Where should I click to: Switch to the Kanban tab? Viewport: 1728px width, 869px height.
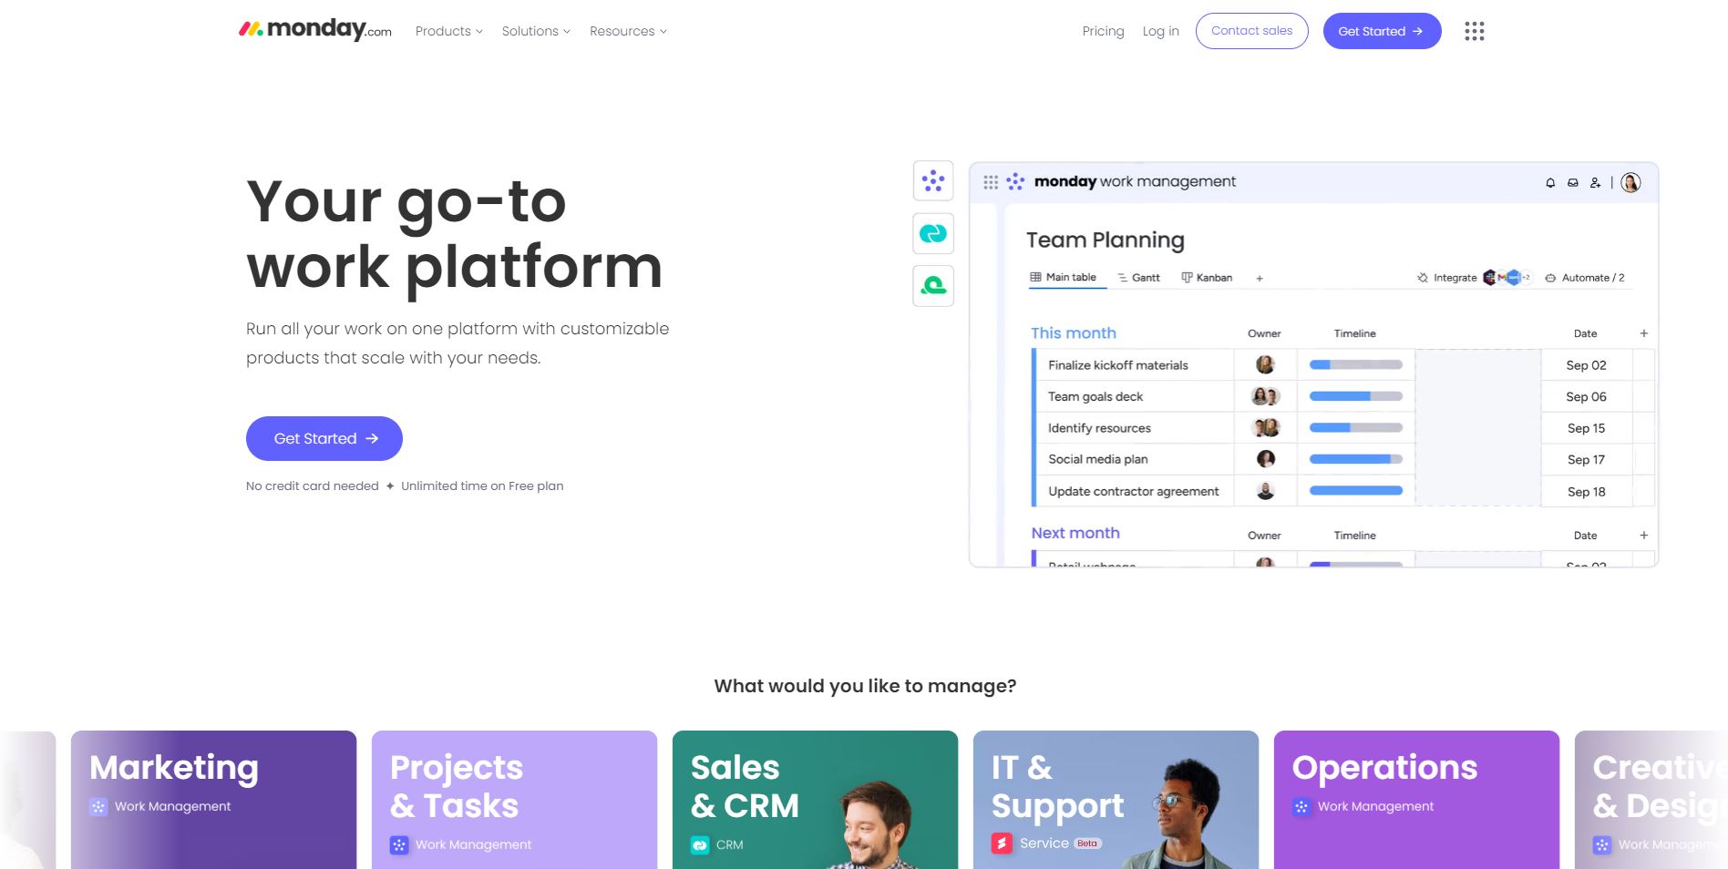pos(1207,278)
